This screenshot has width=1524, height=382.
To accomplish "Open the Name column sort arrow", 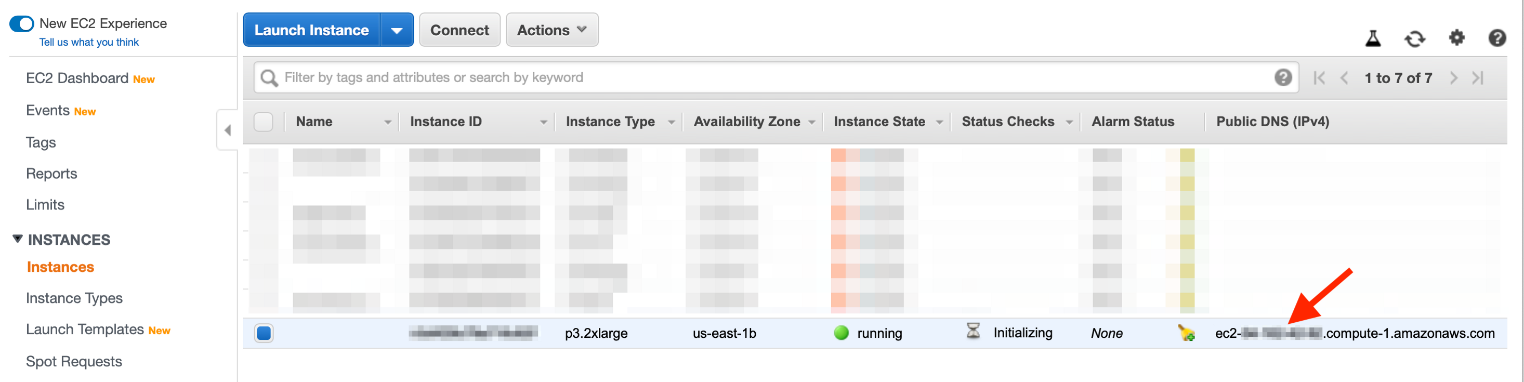I will tap(388, 123).
